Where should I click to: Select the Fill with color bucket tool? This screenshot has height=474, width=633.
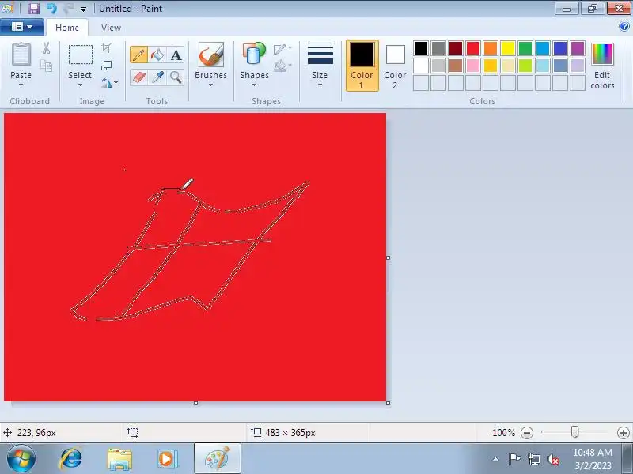click(157, 55)
